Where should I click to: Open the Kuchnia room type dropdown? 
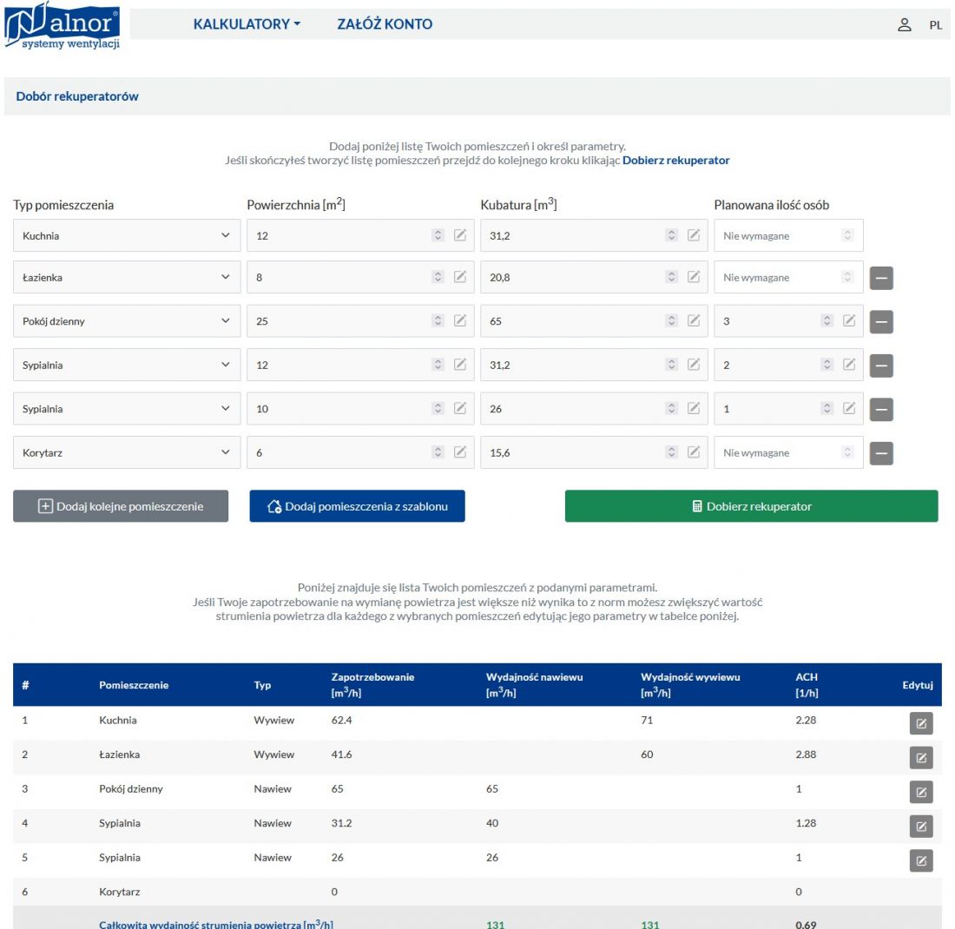tap(127, 235)
